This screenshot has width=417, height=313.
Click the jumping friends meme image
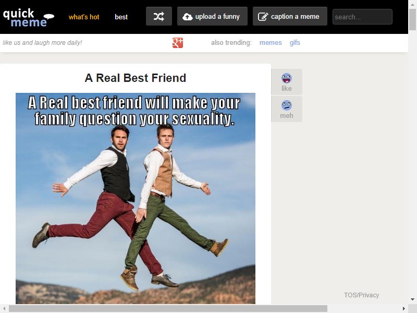point(136,198)
